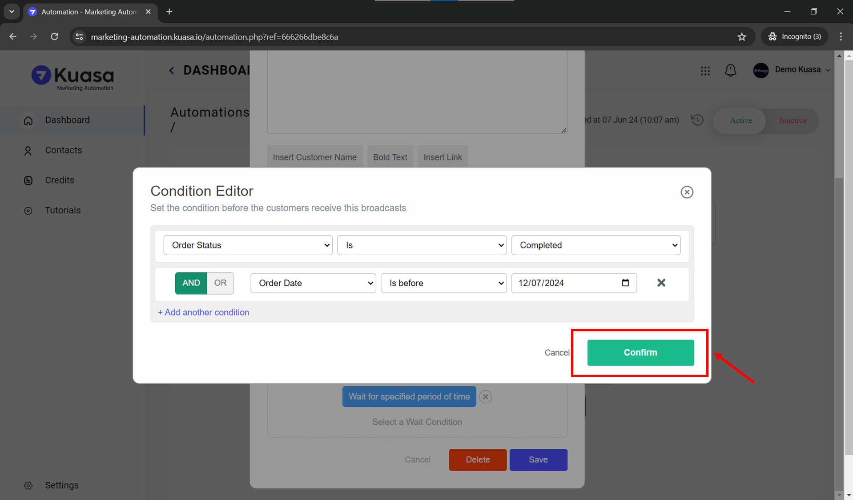Close the Condition Editor with X icon
The height and width of the screenshot is (500, 853).
[x=687, y=192]
